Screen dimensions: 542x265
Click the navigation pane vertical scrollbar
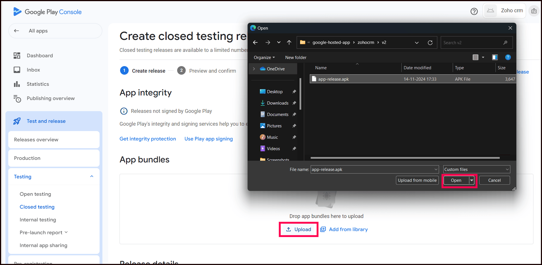pyautogui.click(x=300, y=94)
